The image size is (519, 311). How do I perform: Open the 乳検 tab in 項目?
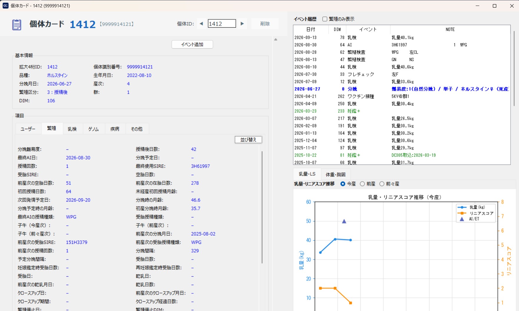tap(72, 129)
